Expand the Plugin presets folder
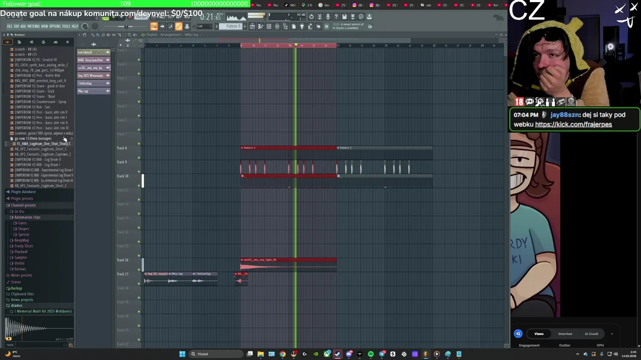Screen dimensions: 641x360 [x=22, y=198]
